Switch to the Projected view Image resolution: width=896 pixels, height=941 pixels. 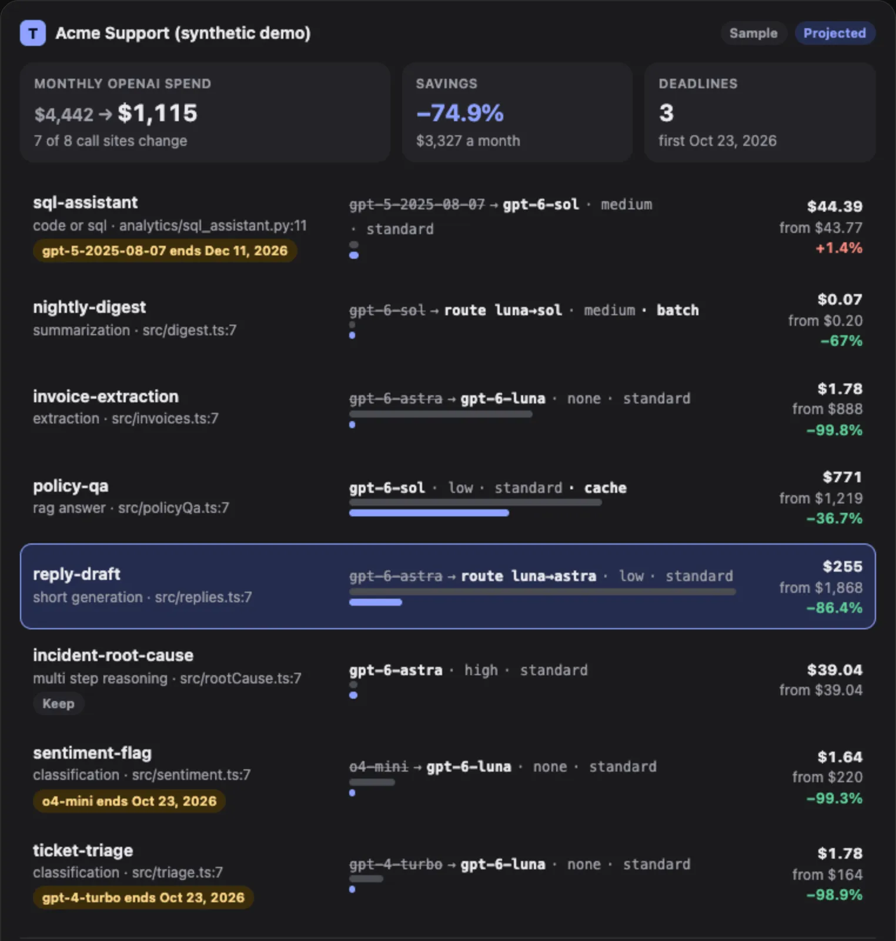(x=834, y=33)
